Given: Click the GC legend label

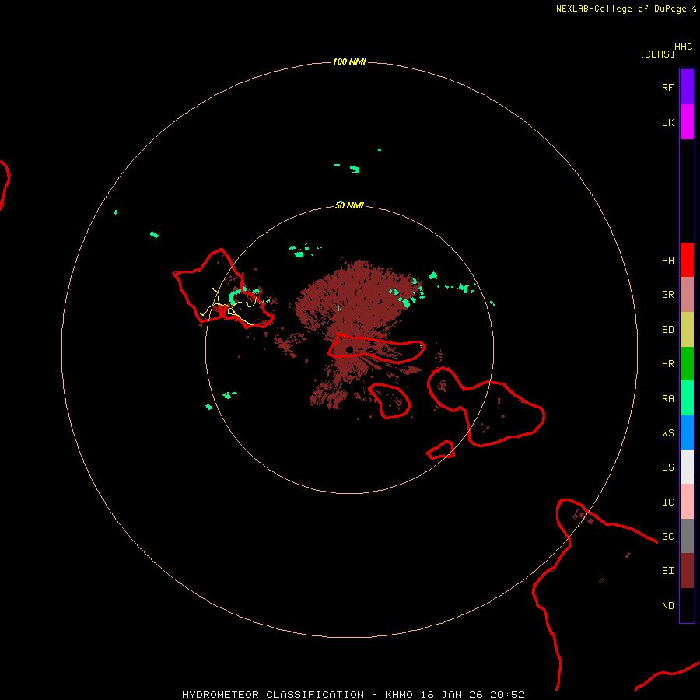Looking at the screenshot, I should tap(667, 536).
